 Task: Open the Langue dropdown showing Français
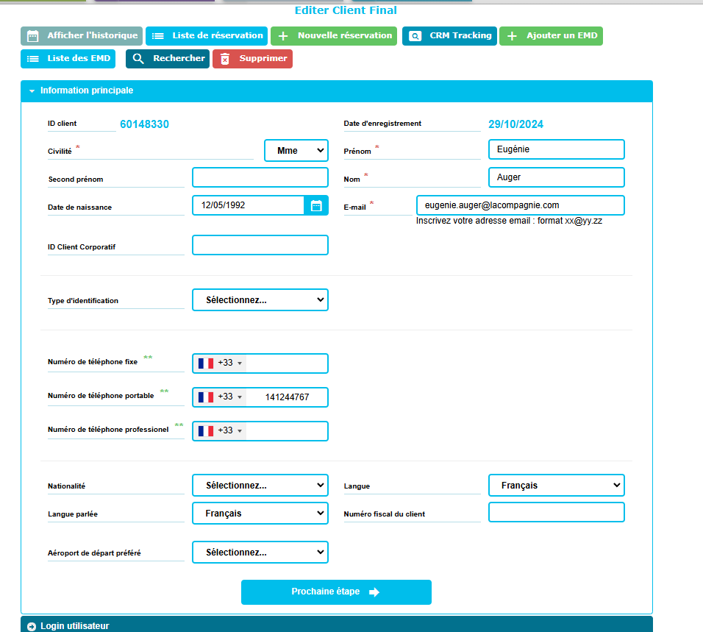tap(556, 485)
